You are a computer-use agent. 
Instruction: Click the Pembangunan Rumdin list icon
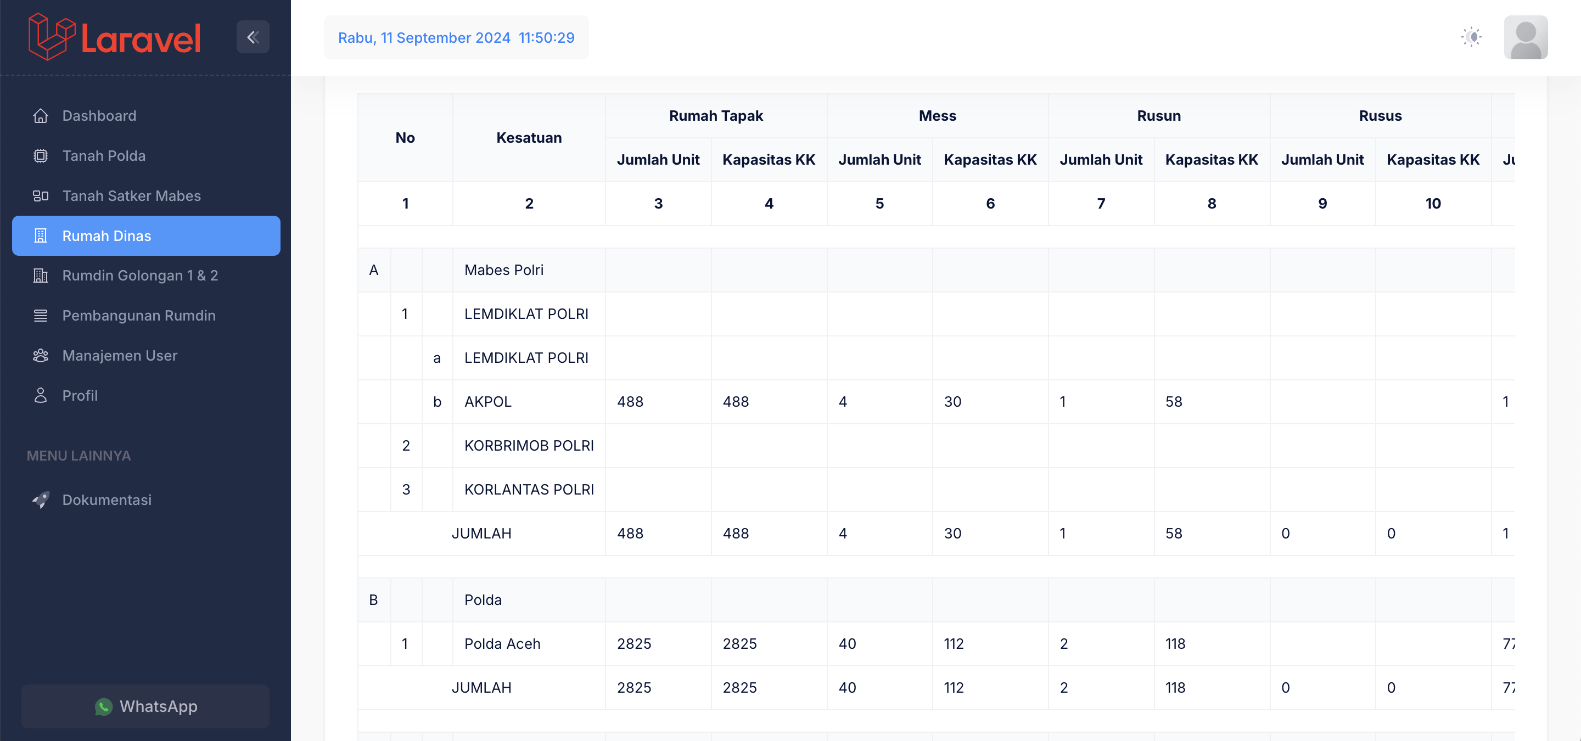[x=41, y=315]
